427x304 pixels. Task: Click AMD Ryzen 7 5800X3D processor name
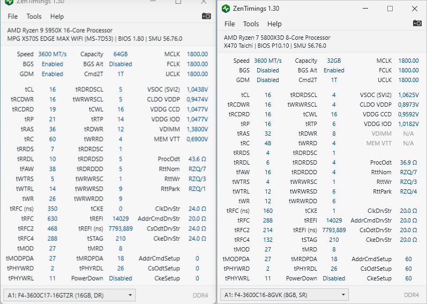pyautogui.click(x=277, y=38)
